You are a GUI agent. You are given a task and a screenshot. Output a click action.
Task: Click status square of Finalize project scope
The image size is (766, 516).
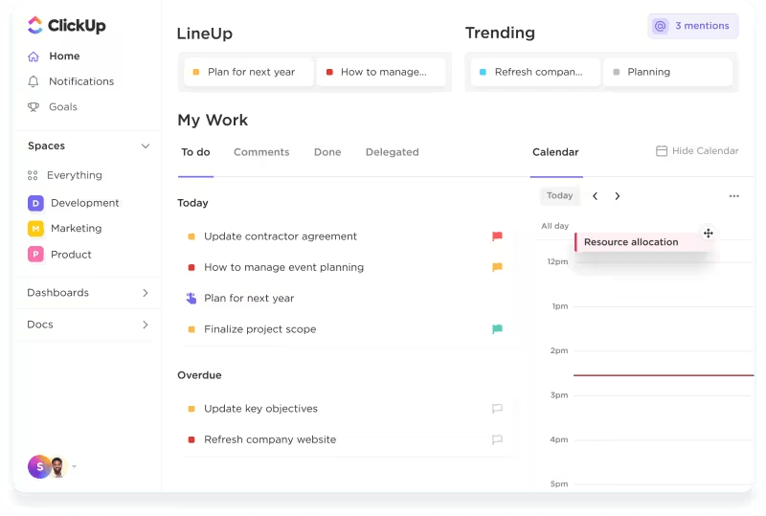click(x=191, y=329)
